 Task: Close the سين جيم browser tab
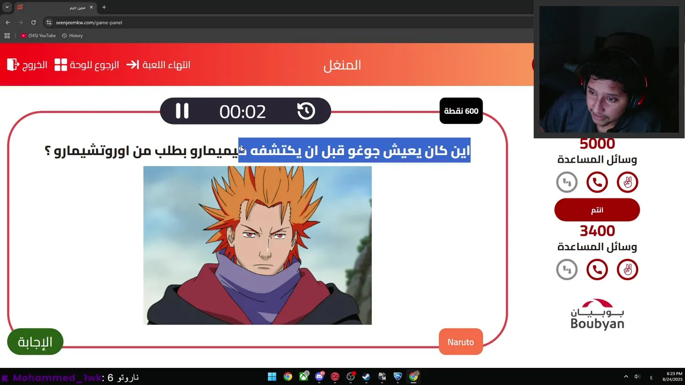[91, 7]
